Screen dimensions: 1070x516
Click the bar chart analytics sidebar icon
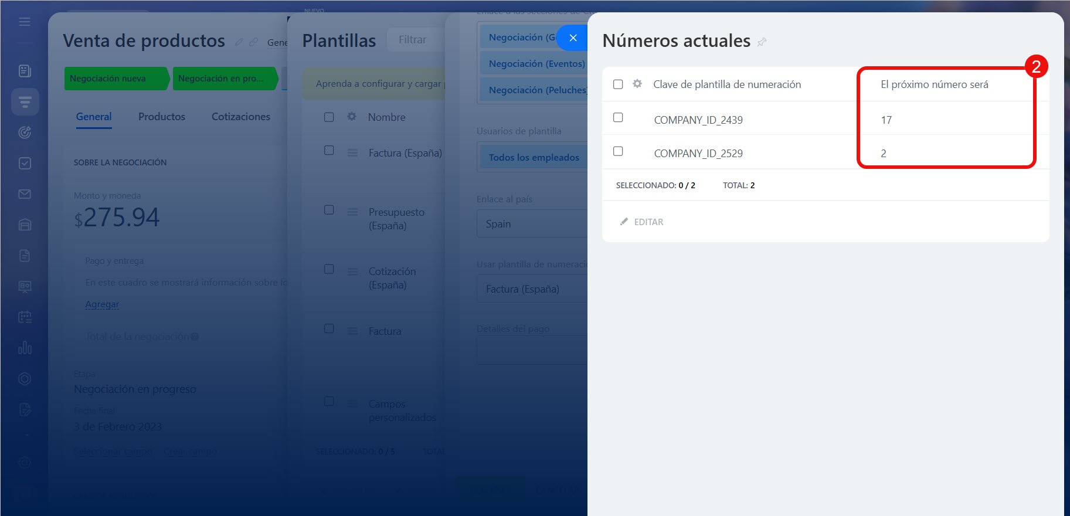(25, 348)
